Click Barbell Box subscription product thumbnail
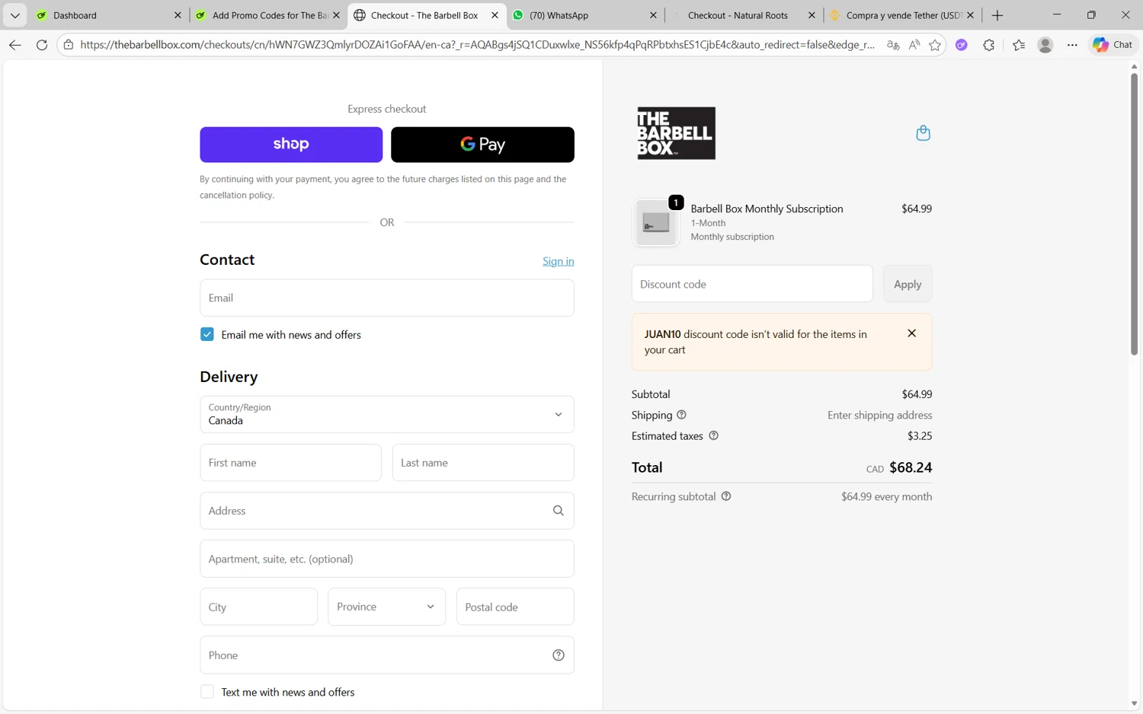 tap(656, 223)
